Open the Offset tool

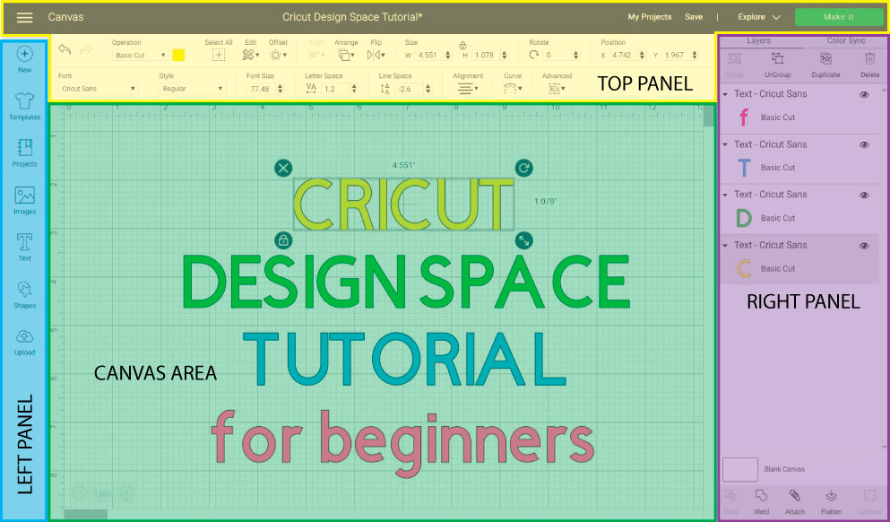tap(278, 55)
